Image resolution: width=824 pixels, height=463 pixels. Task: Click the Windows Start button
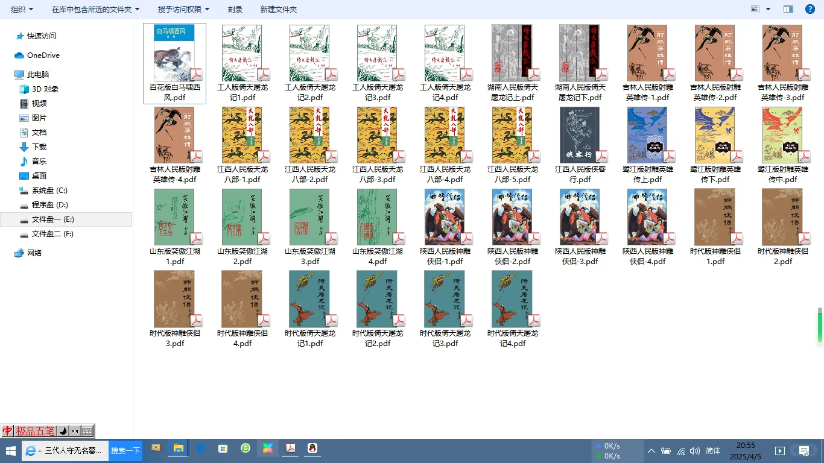(10, 450)
